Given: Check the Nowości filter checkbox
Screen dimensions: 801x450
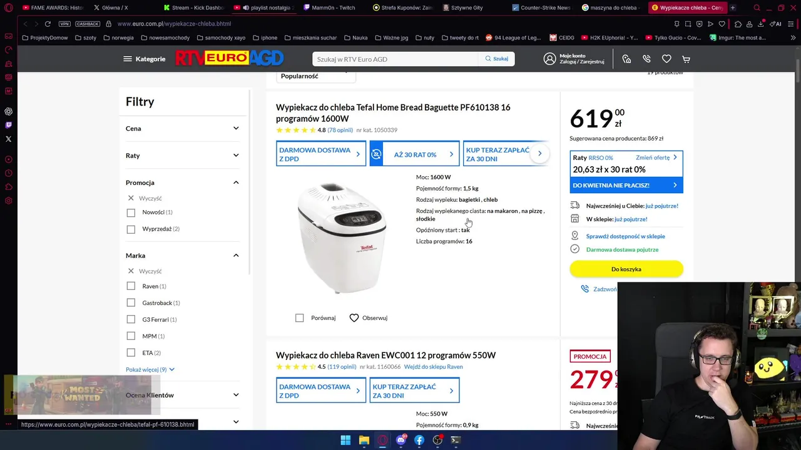Looking at the screenshot, I should point(131,212).
